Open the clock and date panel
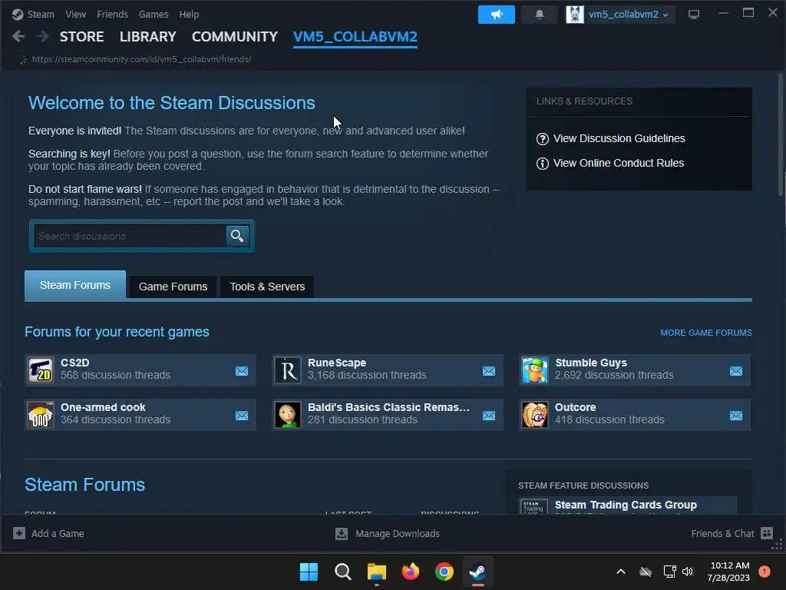The width and height of the screenshot is (786, 590). click(729, 572)
